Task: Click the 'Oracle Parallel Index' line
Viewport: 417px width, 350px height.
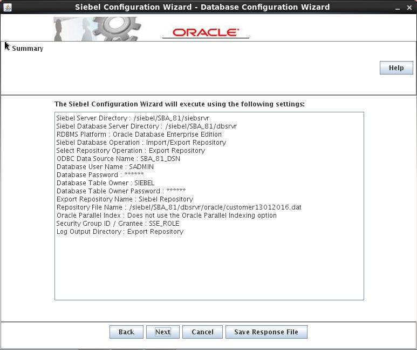Action: [167, 216]
